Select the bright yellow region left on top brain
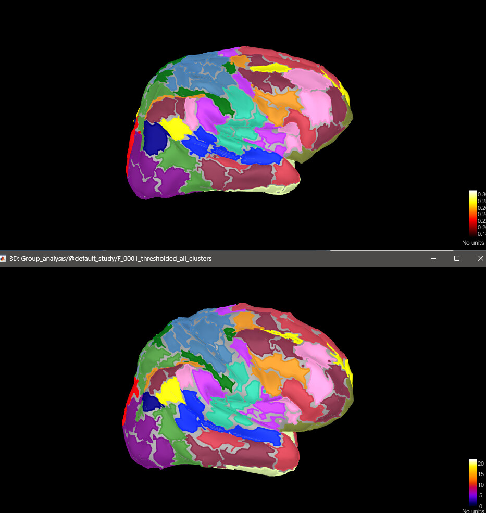This screenshot has height=513, width=486. [175, 128]
